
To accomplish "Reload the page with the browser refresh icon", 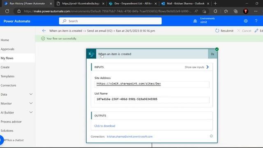I will coord(7,11).
